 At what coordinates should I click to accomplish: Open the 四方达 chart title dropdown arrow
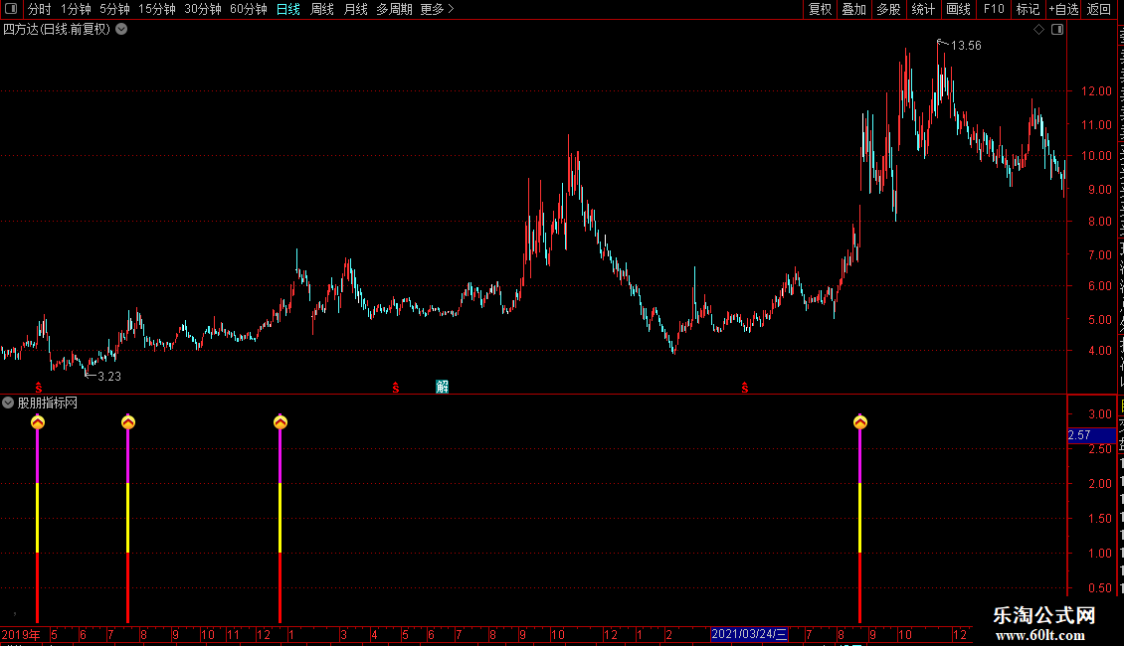122,30
